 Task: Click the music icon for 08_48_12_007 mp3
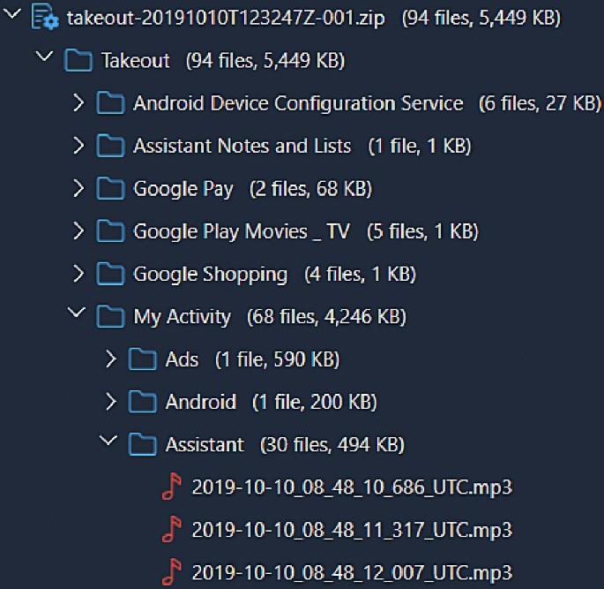[173, 572]
